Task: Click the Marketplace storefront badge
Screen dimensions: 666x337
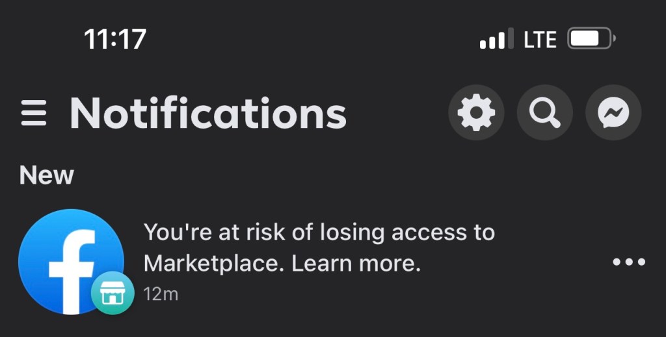Action: point(113,293)
